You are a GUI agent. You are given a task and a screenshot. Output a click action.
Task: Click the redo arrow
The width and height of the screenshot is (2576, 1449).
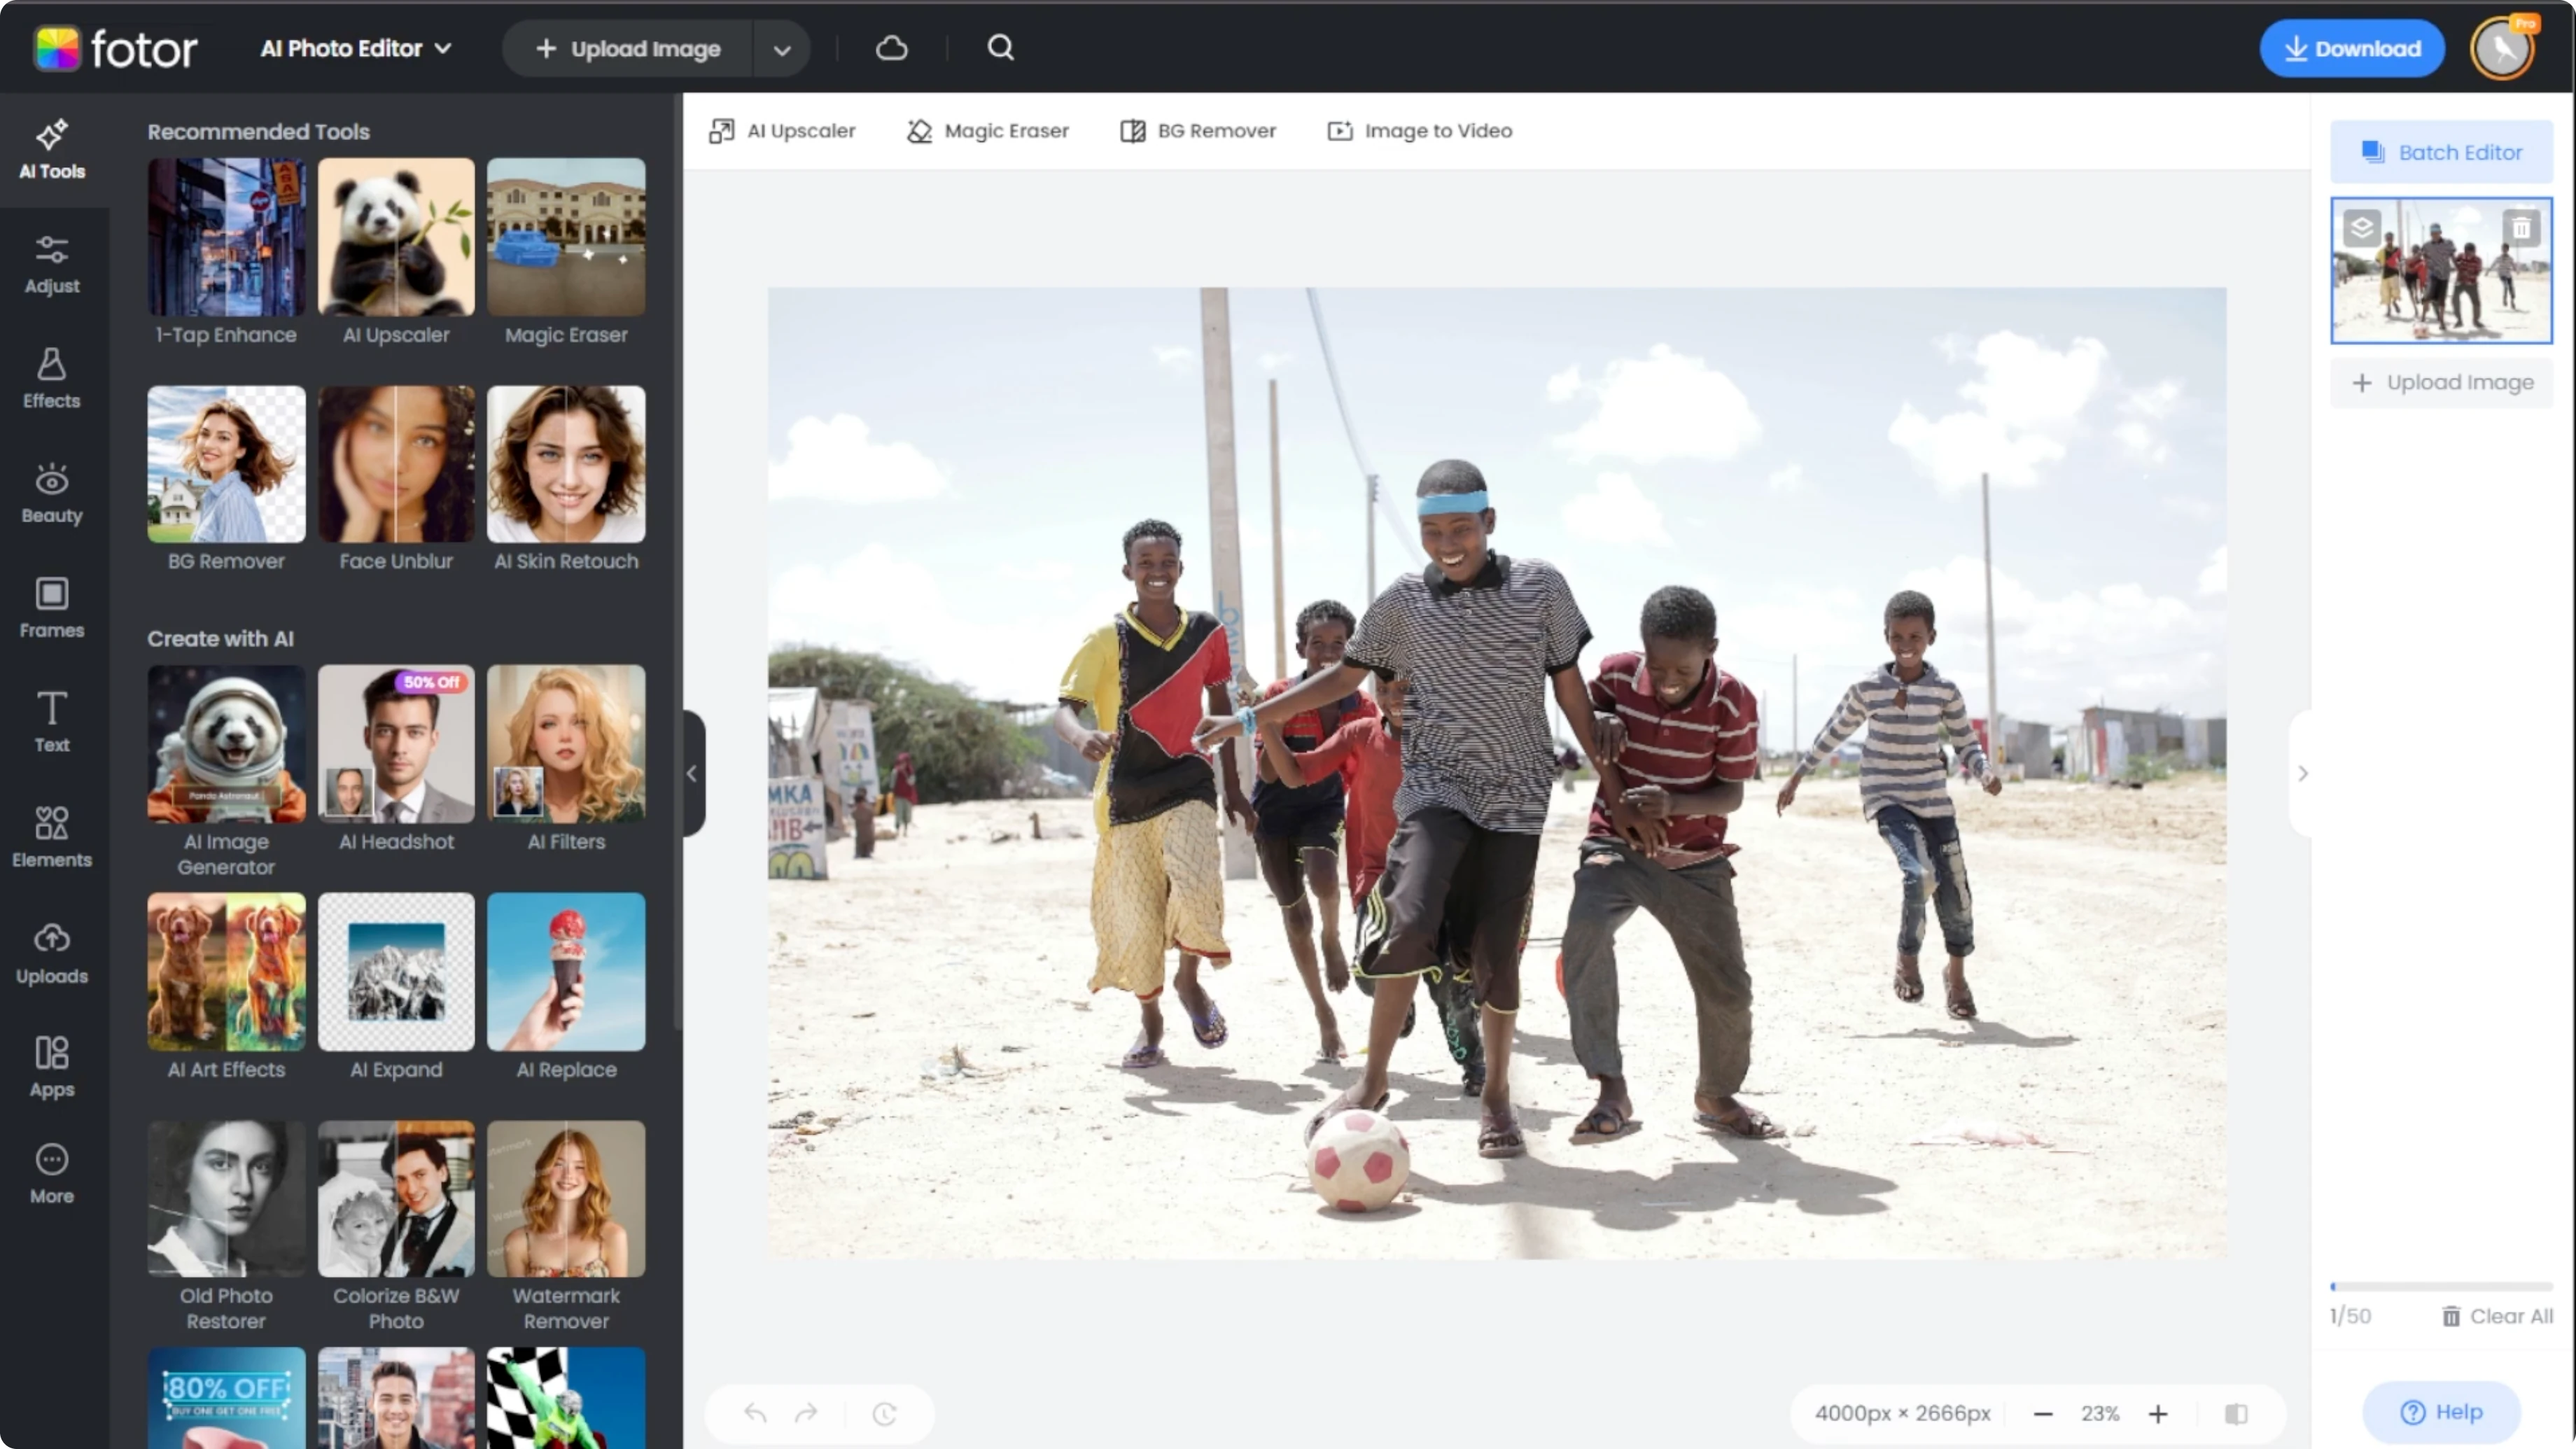pos(806,1413)
